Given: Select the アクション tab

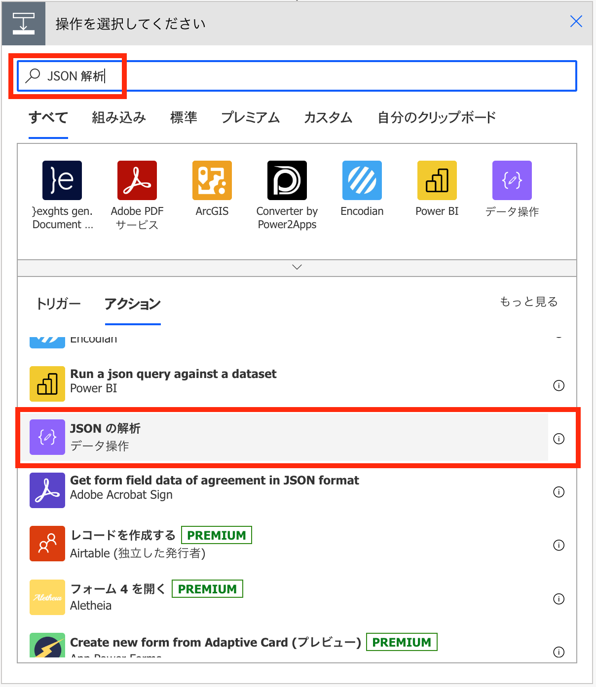Looking at the screenshot, I should point(133,304).
